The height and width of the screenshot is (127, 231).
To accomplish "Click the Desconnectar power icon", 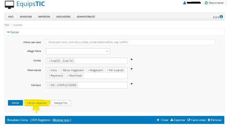I will click(x=206, y=3).
